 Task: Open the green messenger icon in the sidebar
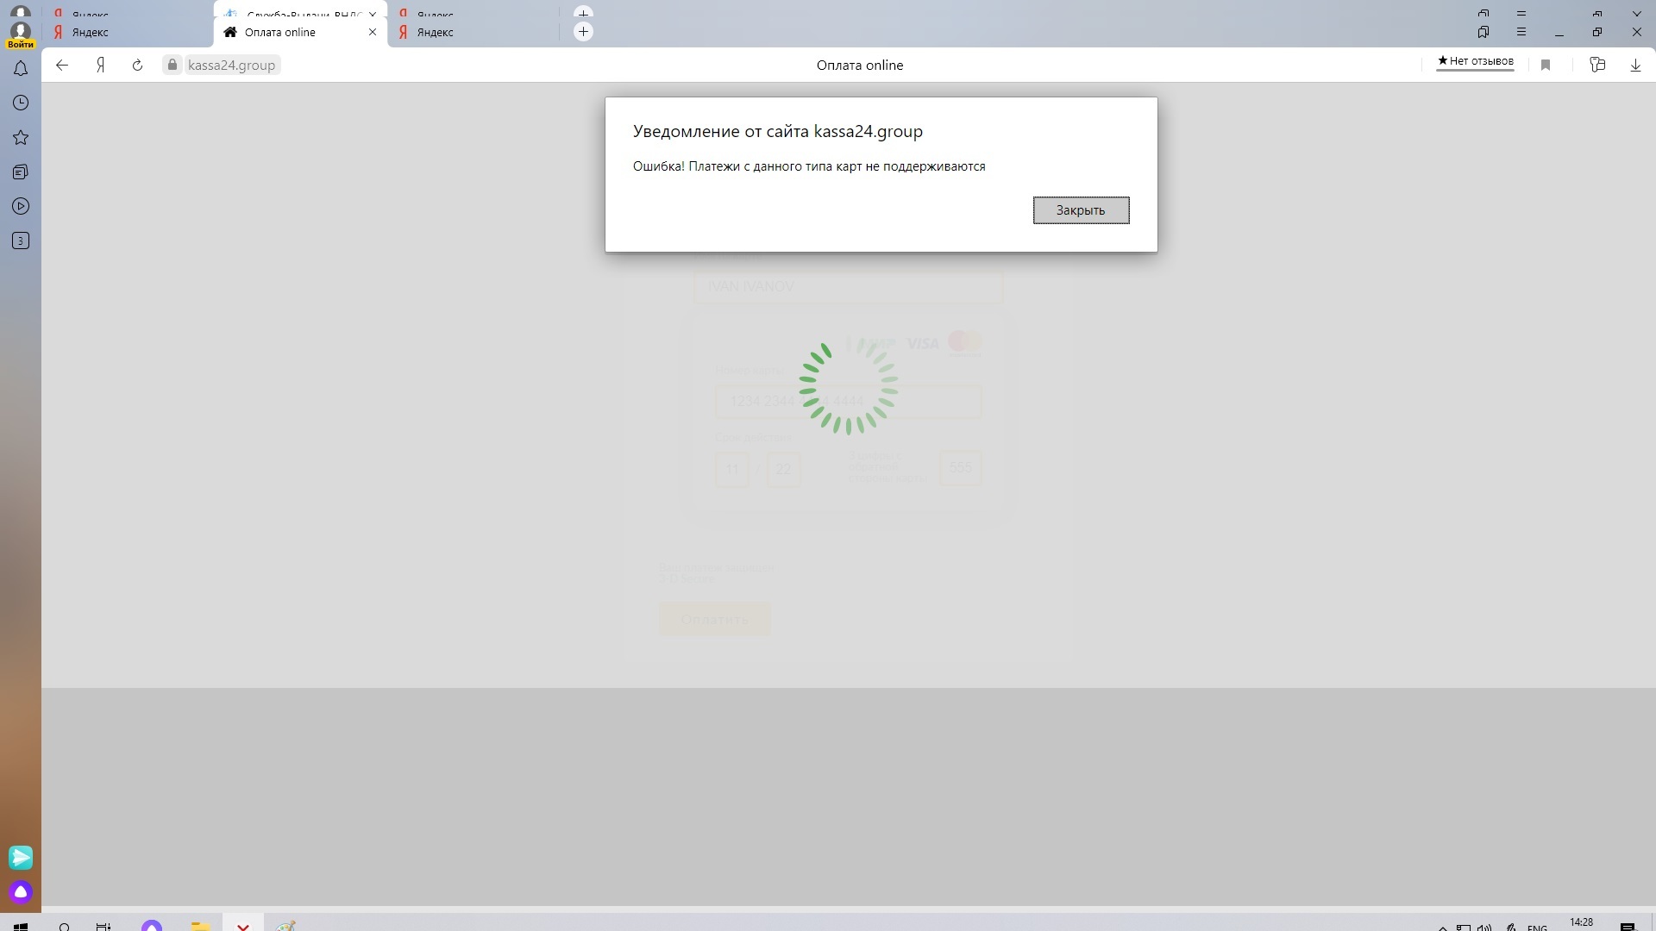pos(21,858)
